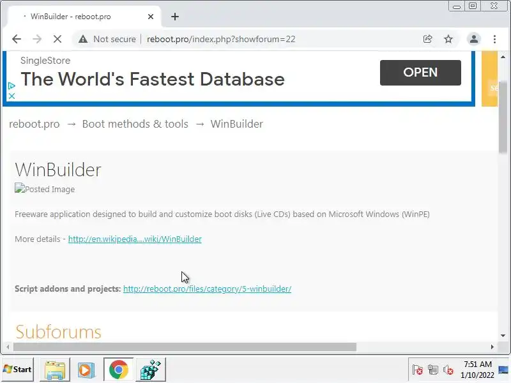Open the Chrome three-dot menu
The height and width of the screenshot is (383, 511).
494,39
